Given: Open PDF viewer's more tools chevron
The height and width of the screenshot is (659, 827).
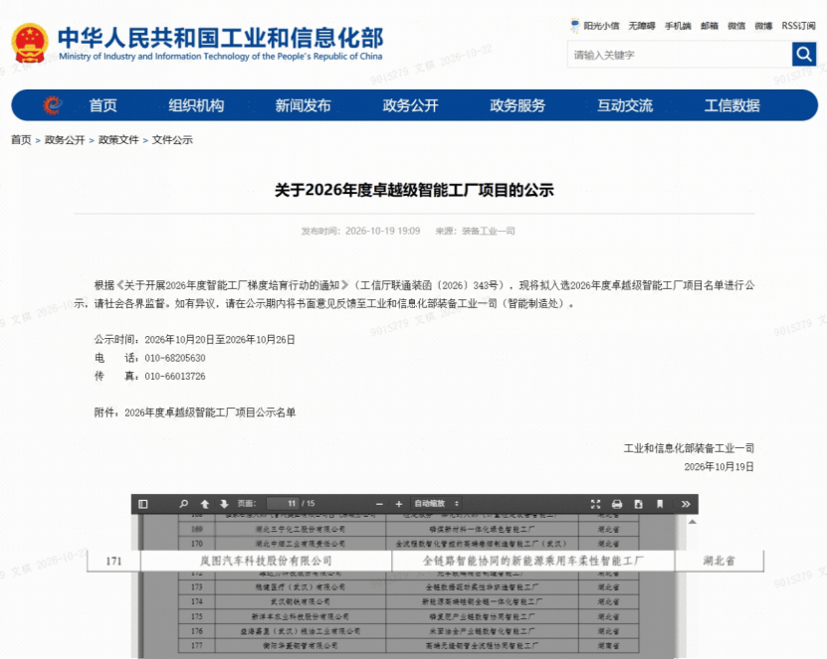Looking at the screenshot, I should (686, 504).
